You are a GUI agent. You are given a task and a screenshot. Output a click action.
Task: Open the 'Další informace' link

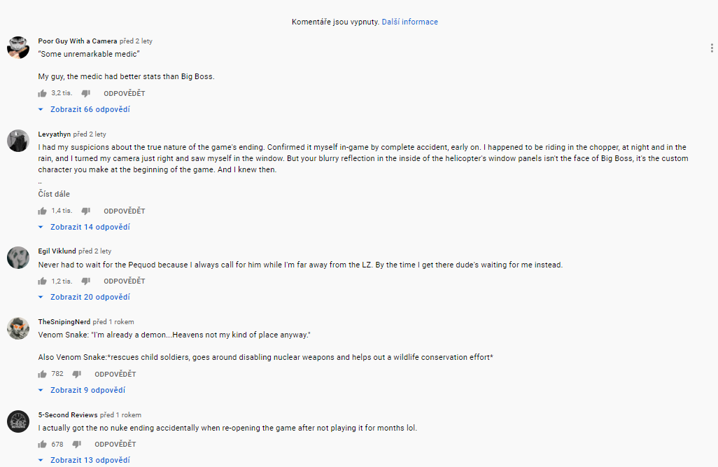click(x=409, y=22)
